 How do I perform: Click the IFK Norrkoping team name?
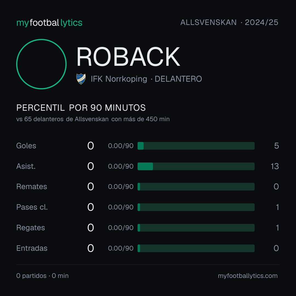(x=119, y=79)
